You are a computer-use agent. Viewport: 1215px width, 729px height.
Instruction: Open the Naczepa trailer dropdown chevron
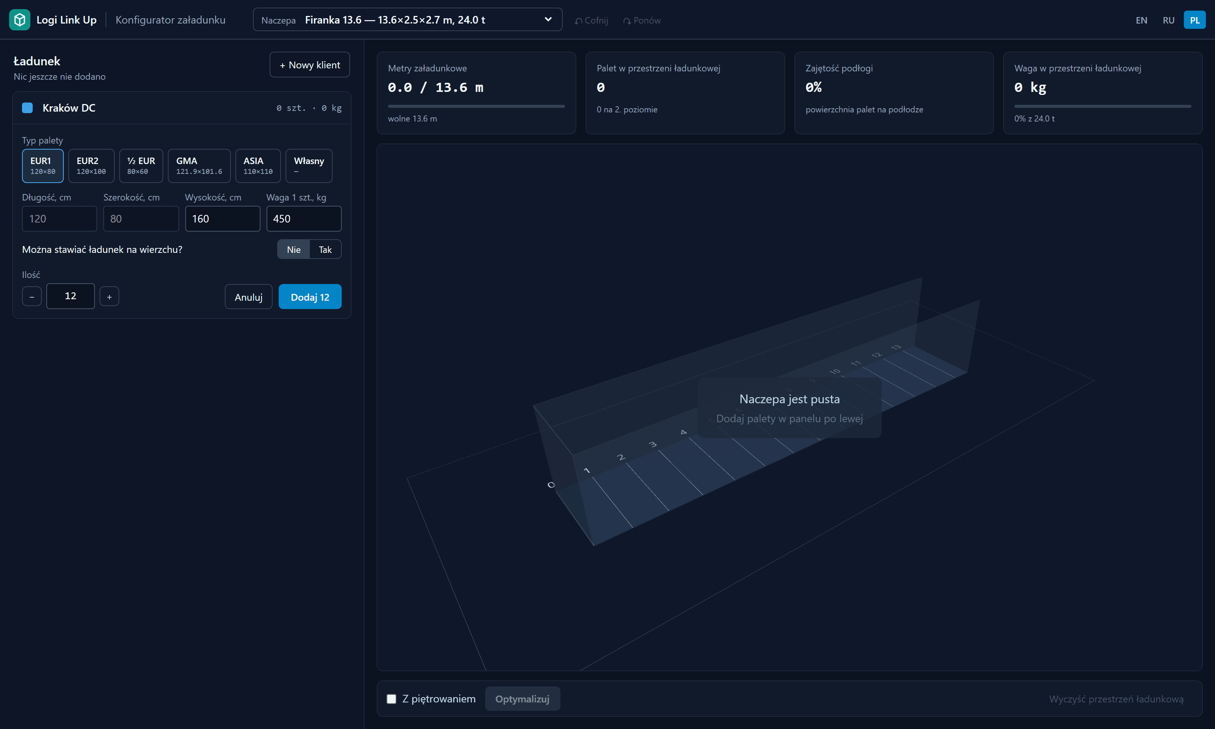click(x=548, y=20)
